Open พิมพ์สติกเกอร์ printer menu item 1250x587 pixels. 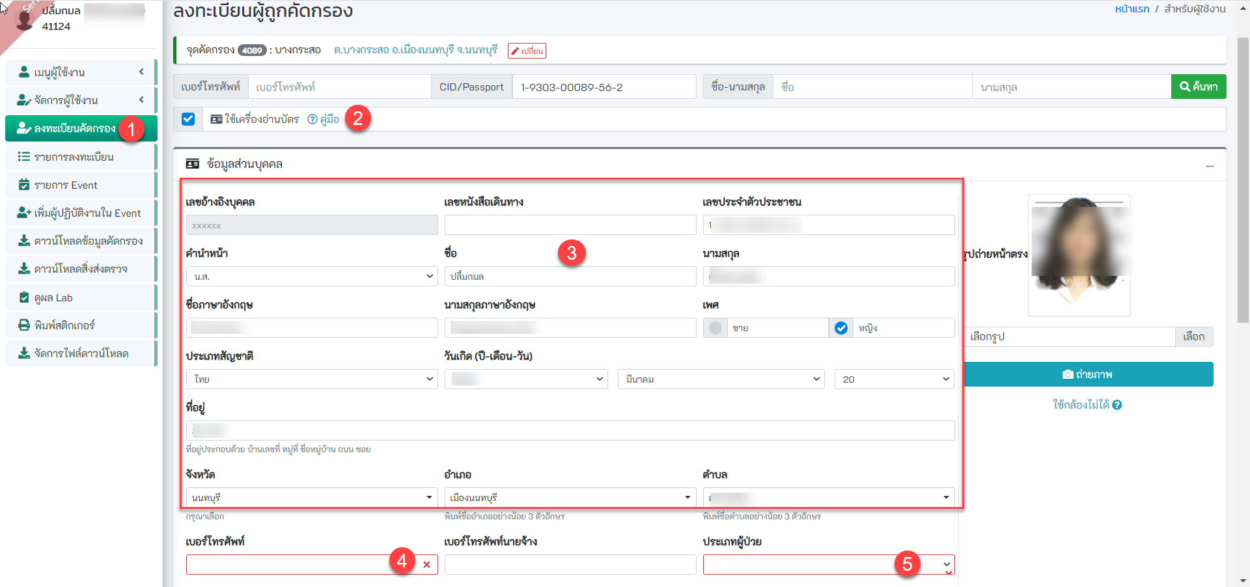click(x=64, y=325)
